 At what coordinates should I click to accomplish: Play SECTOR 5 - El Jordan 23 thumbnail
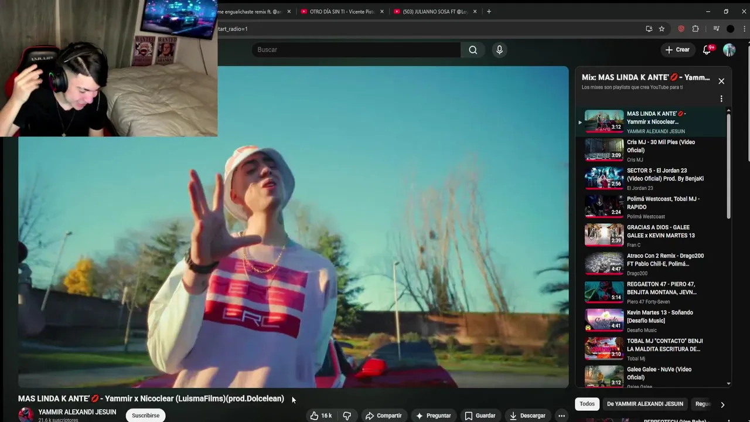604,178
